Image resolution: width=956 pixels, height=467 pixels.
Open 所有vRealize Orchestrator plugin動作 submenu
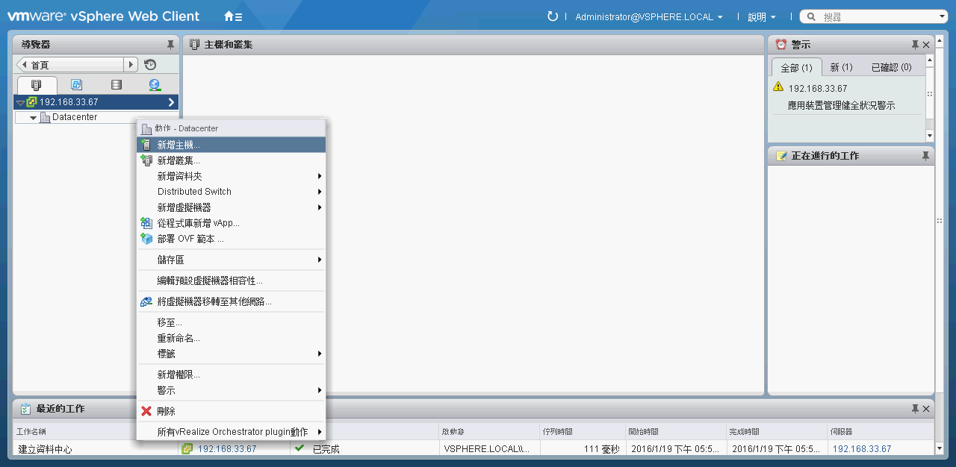tap(232, 432)
